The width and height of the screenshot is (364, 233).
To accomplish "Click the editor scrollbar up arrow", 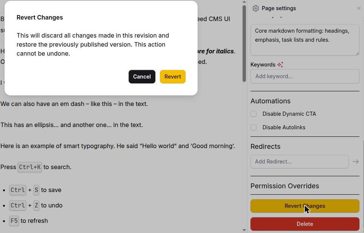I will [x=244, y=2].
